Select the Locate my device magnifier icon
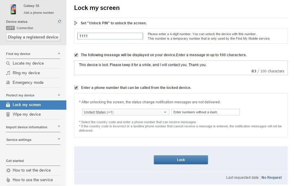This screenshot has width=294, height=186. pos(8,63)
